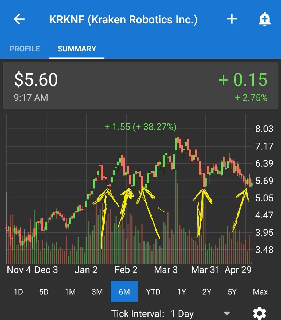Tap the Nov 4 date axis label
The height and width of the screenshot is (320, 281).
pos(19,270)
